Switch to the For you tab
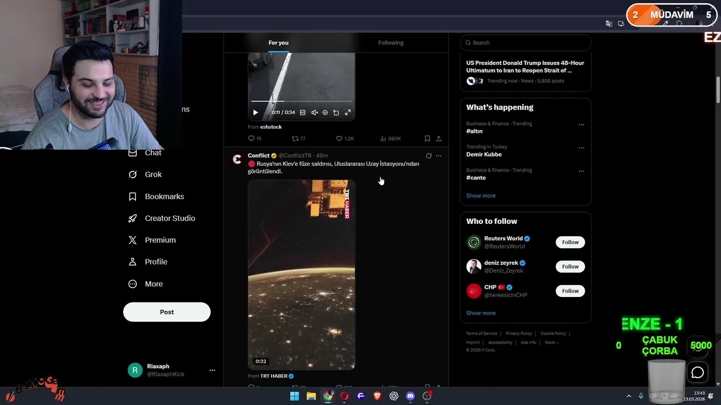Screen dimensions: 721x405 (x=278, y=43)
